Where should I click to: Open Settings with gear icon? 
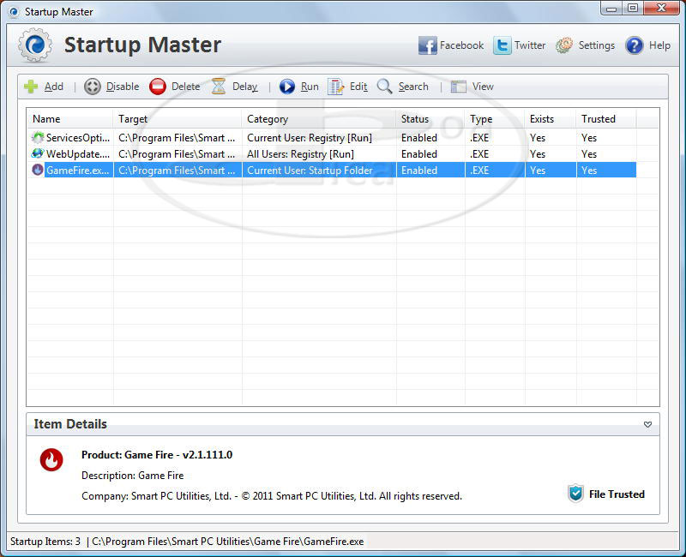[x=585, y=45]
